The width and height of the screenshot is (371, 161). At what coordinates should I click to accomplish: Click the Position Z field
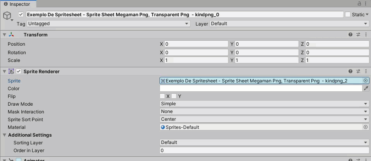(337, 44)
